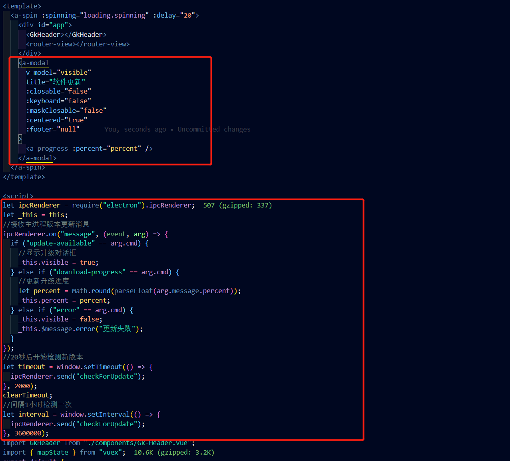The image size is (510, 461).
Task: Click the import { mapState } from "vuex" line
Action: (x=64, y=453)
